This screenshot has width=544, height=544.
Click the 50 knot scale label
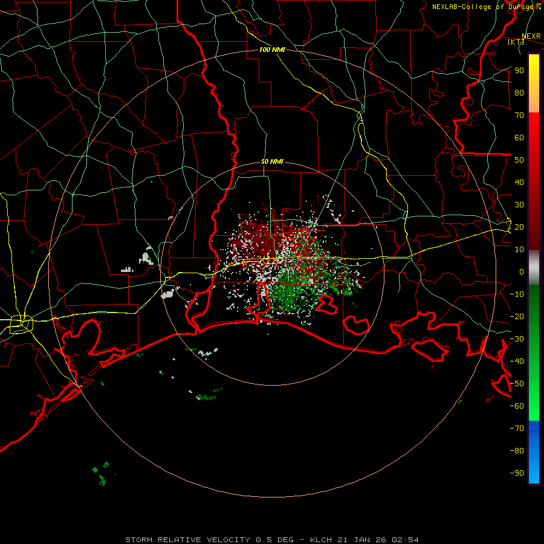pos(519,160)
